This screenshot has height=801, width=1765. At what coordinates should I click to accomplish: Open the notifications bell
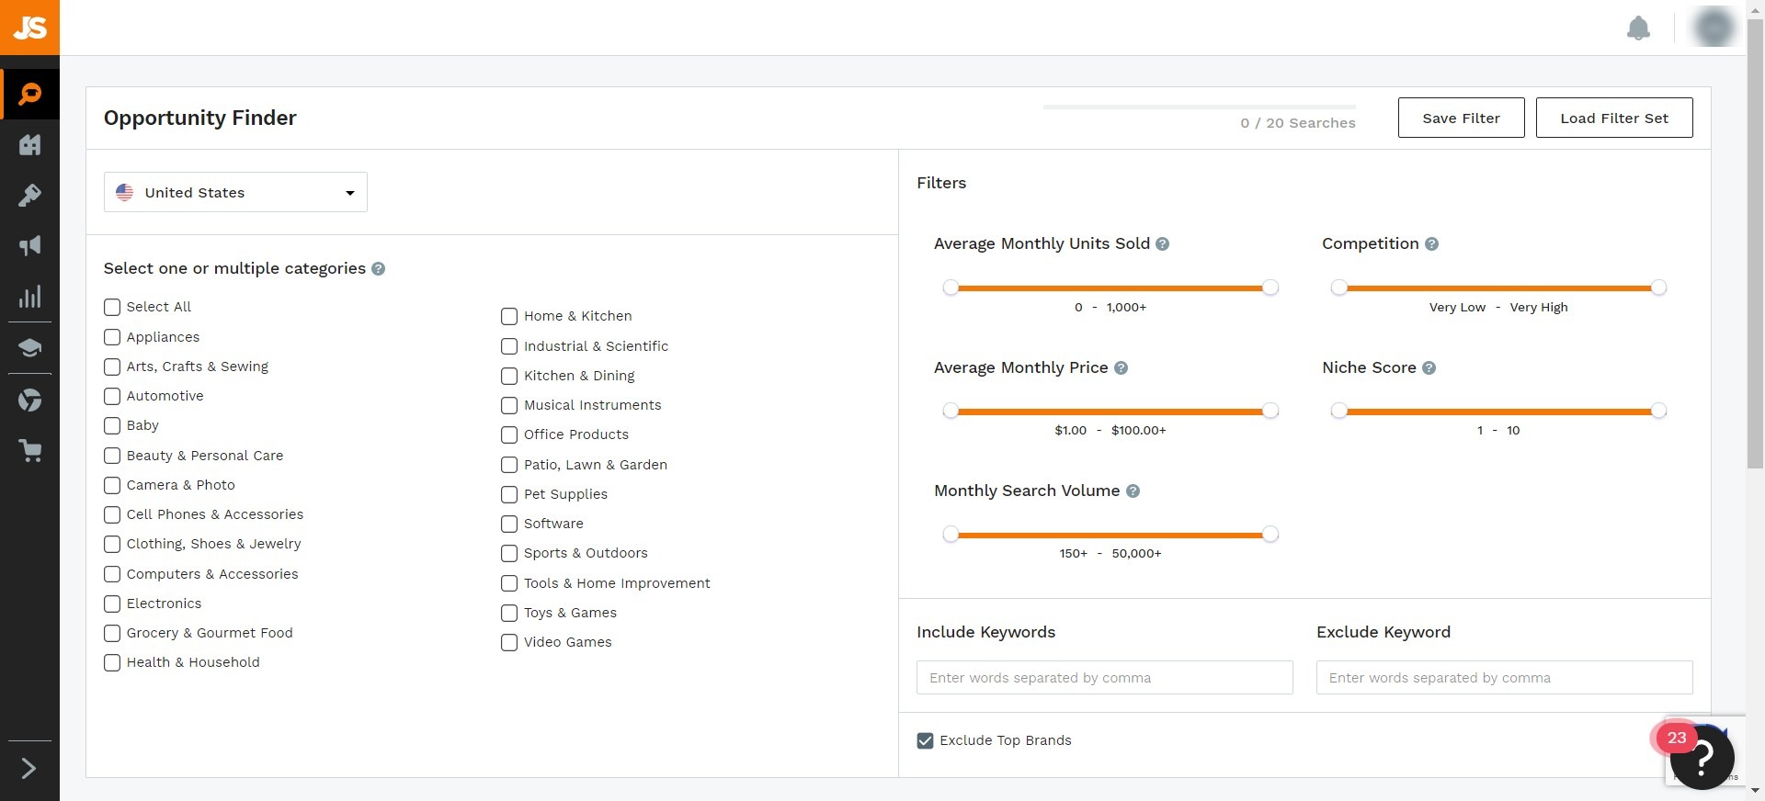click(x=1638, y=28)
